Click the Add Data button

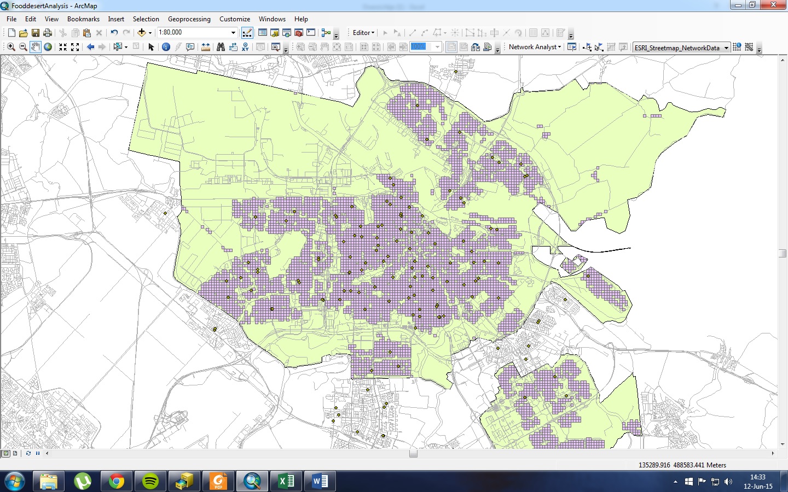pyautogui.click(x=142, y=33)
